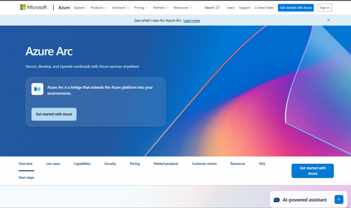Select the Capabilities tab

click(82, 164)
